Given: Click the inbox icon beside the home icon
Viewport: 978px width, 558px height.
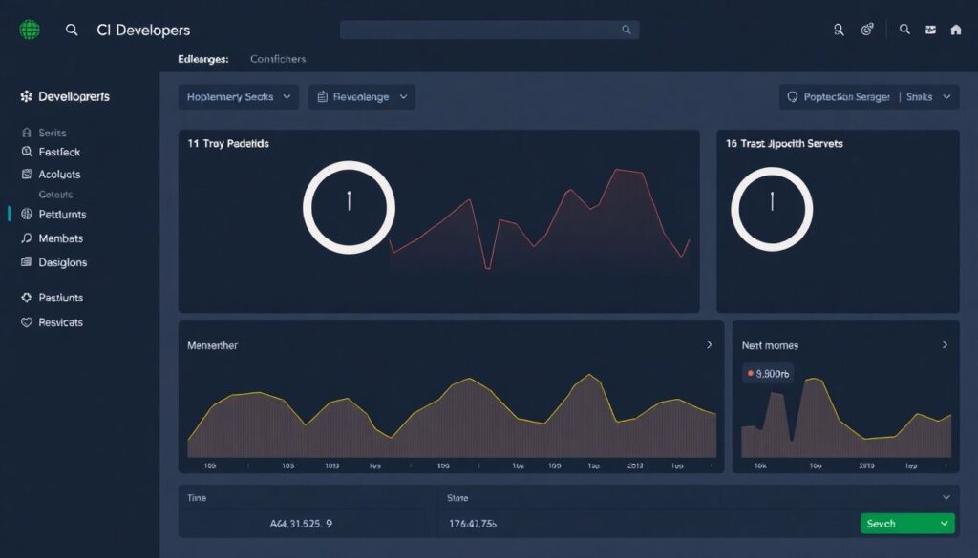Looking at the screenshot, I should (x=929, y=30).
